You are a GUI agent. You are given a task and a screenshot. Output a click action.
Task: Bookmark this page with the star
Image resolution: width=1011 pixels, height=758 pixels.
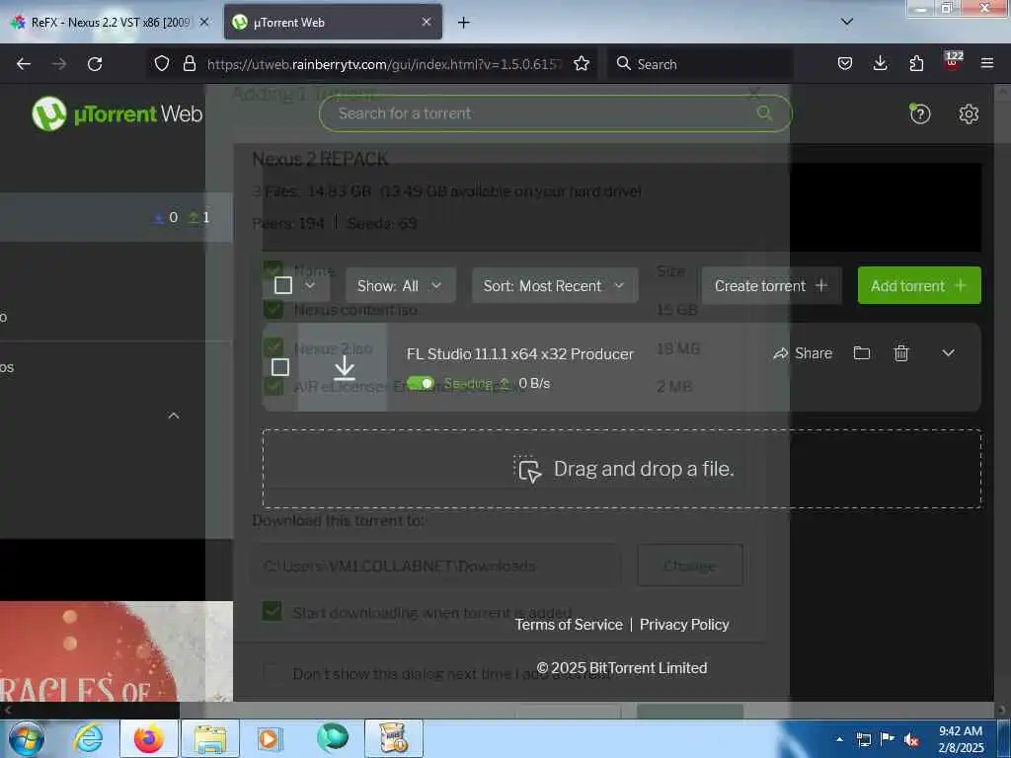click(581, 64)
